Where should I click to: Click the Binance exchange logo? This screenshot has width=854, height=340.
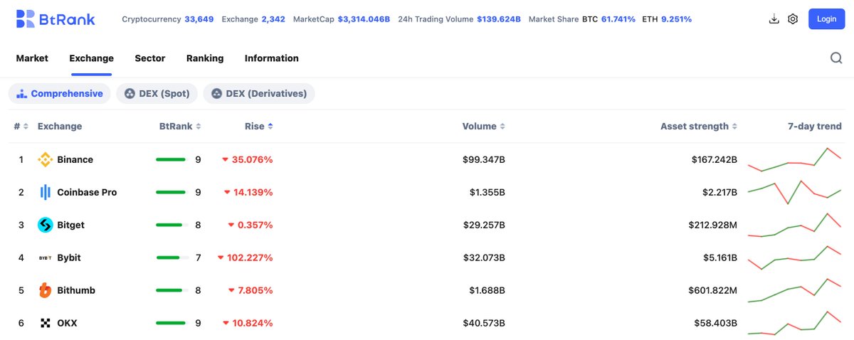(x=45, y=159)
